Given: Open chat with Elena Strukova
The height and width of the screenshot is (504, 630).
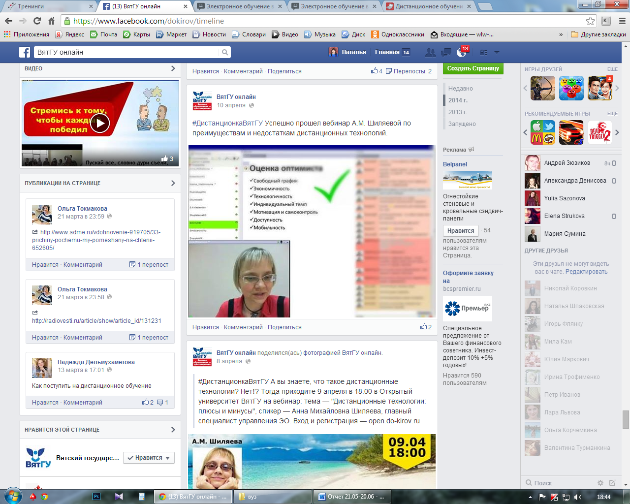Looking at the screenshot, I should [x=570, y=216].
